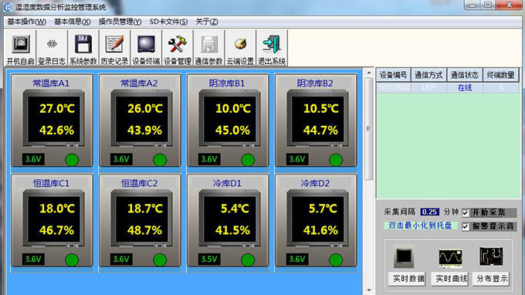The image size is (525, 295).
Task: Click the 实时曲线 button
Action: coord(450,279)
